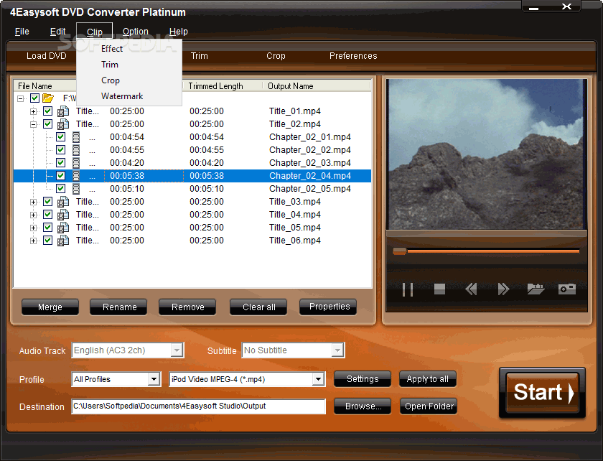The height and width of the screenshot is (461, 603).
Task: Open the iPod Video MPEG-4 format dropdown
Action: click(x=318, y=379)
